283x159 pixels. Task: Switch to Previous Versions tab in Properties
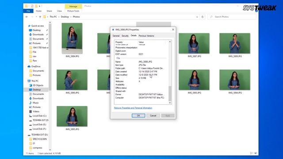146,36
